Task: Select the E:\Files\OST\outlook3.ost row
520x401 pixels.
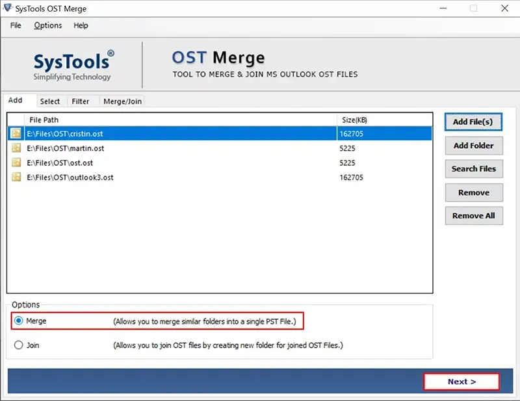Action: 220,177
